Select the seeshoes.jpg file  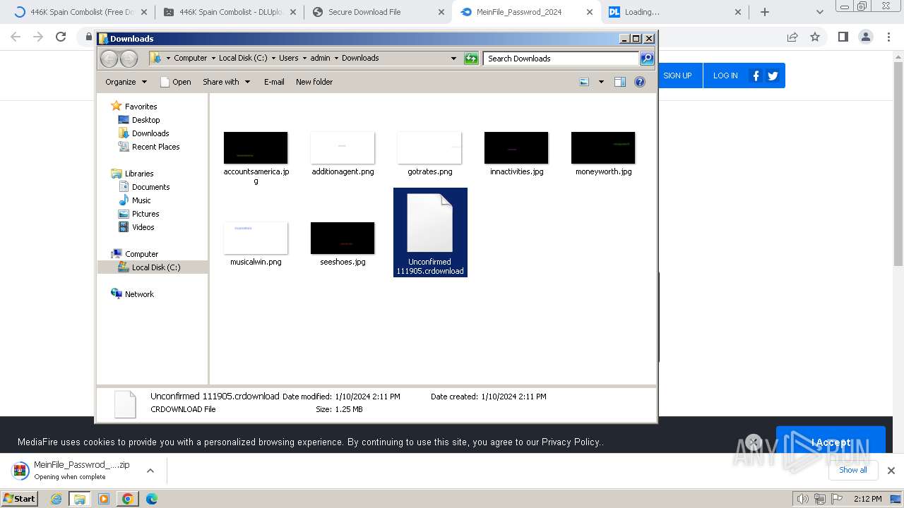coord(343,244)
